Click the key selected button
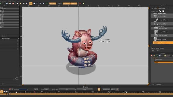This screenshot has height=97, width=173. 106,89
